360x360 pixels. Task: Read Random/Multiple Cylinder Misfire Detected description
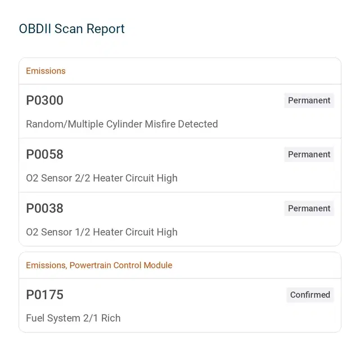[x=122, y=124]
